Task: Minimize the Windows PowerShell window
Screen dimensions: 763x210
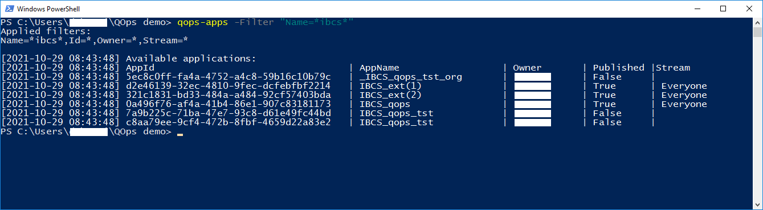Action: (x=696, y=9)
